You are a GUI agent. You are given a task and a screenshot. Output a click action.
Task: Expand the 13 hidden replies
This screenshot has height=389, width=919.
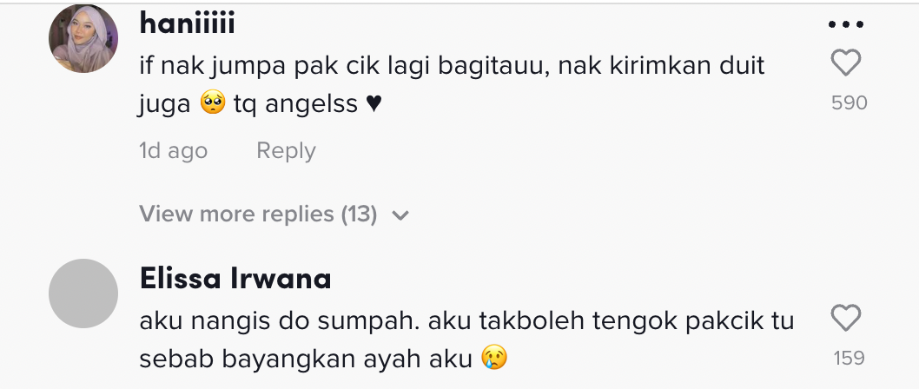point(257,214)
